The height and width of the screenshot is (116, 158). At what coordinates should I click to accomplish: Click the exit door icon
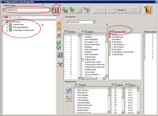(x=148, y=10)
